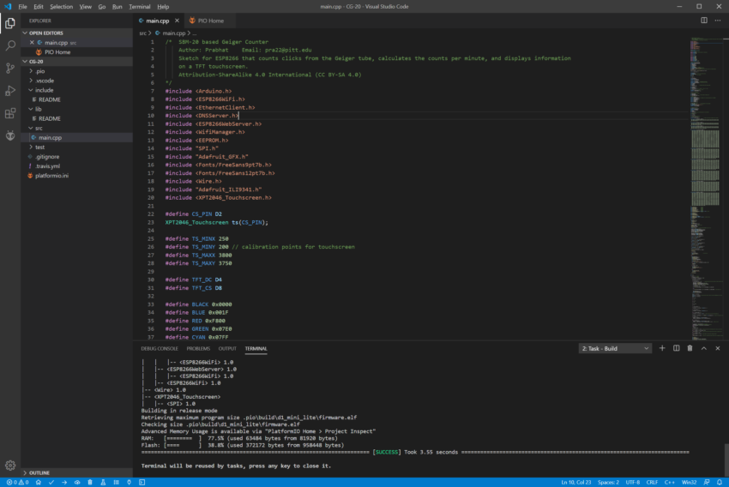
Task: Click the Manage gear icon
Action: point(10,465)
